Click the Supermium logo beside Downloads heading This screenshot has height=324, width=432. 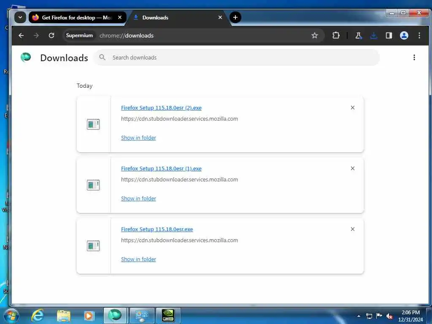click(26, 57)
